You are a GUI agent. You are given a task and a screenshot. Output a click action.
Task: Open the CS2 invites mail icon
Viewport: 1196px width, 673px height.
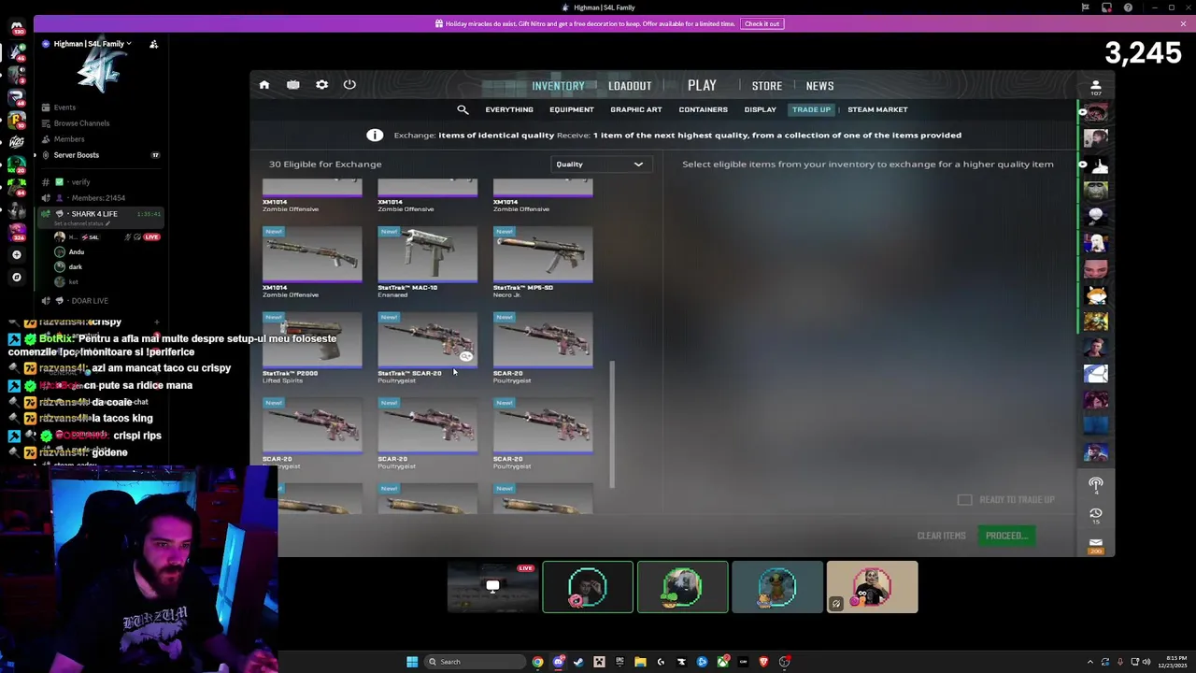pyautogui.click(x=1096, y=542)
